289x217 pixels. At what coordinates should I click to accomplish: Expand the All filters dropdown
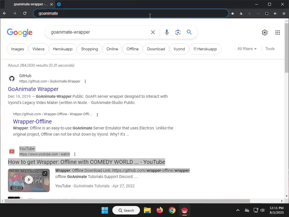[247, 49]
